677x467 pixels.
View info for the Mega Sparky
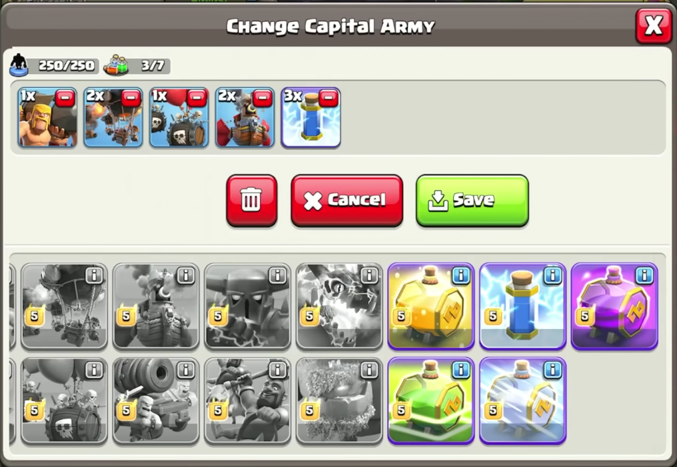coord(369,275)
